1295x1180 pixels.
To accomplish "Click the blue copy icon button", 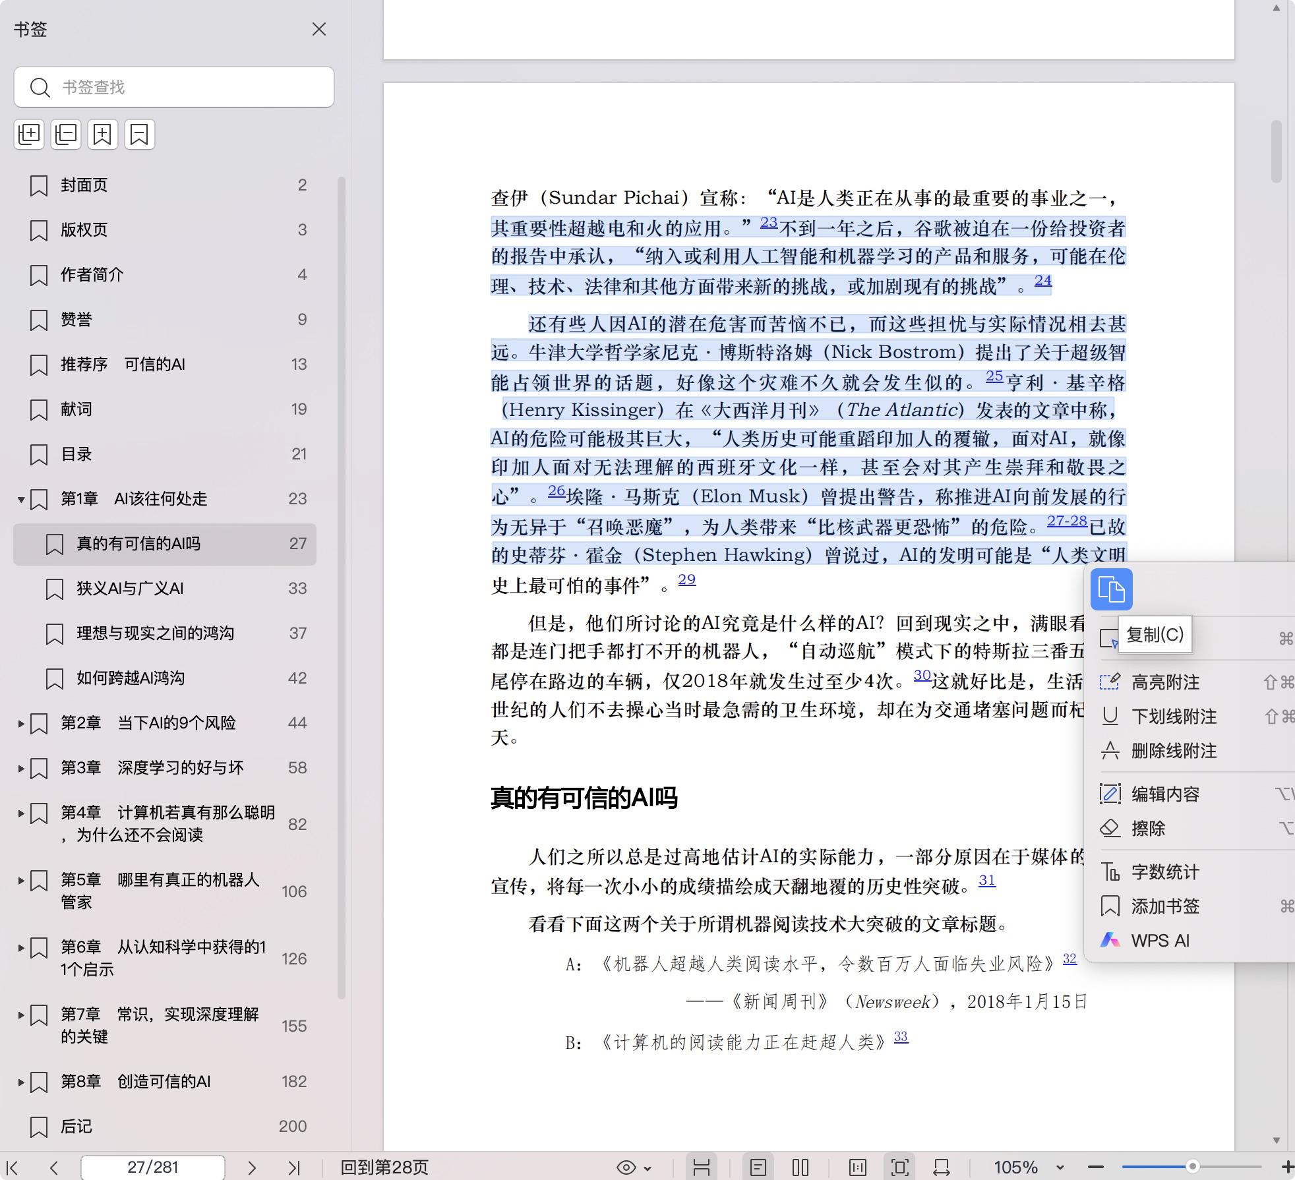I will [x=1112, y=589].
